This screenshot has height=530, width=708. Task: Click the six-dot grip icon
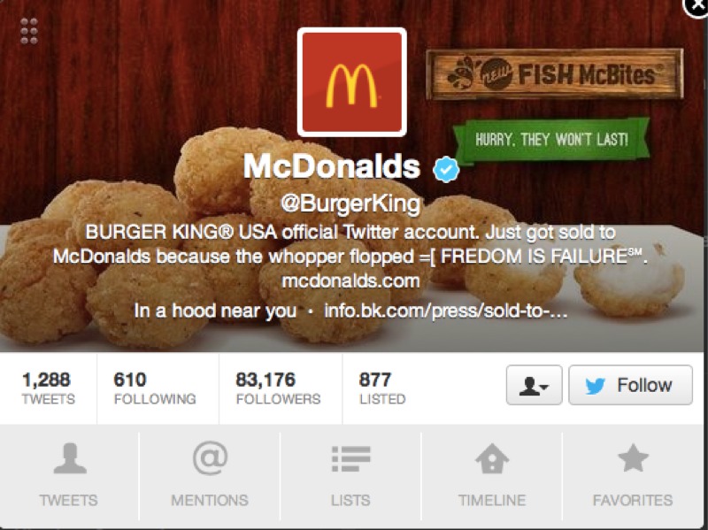coord(29,31)
